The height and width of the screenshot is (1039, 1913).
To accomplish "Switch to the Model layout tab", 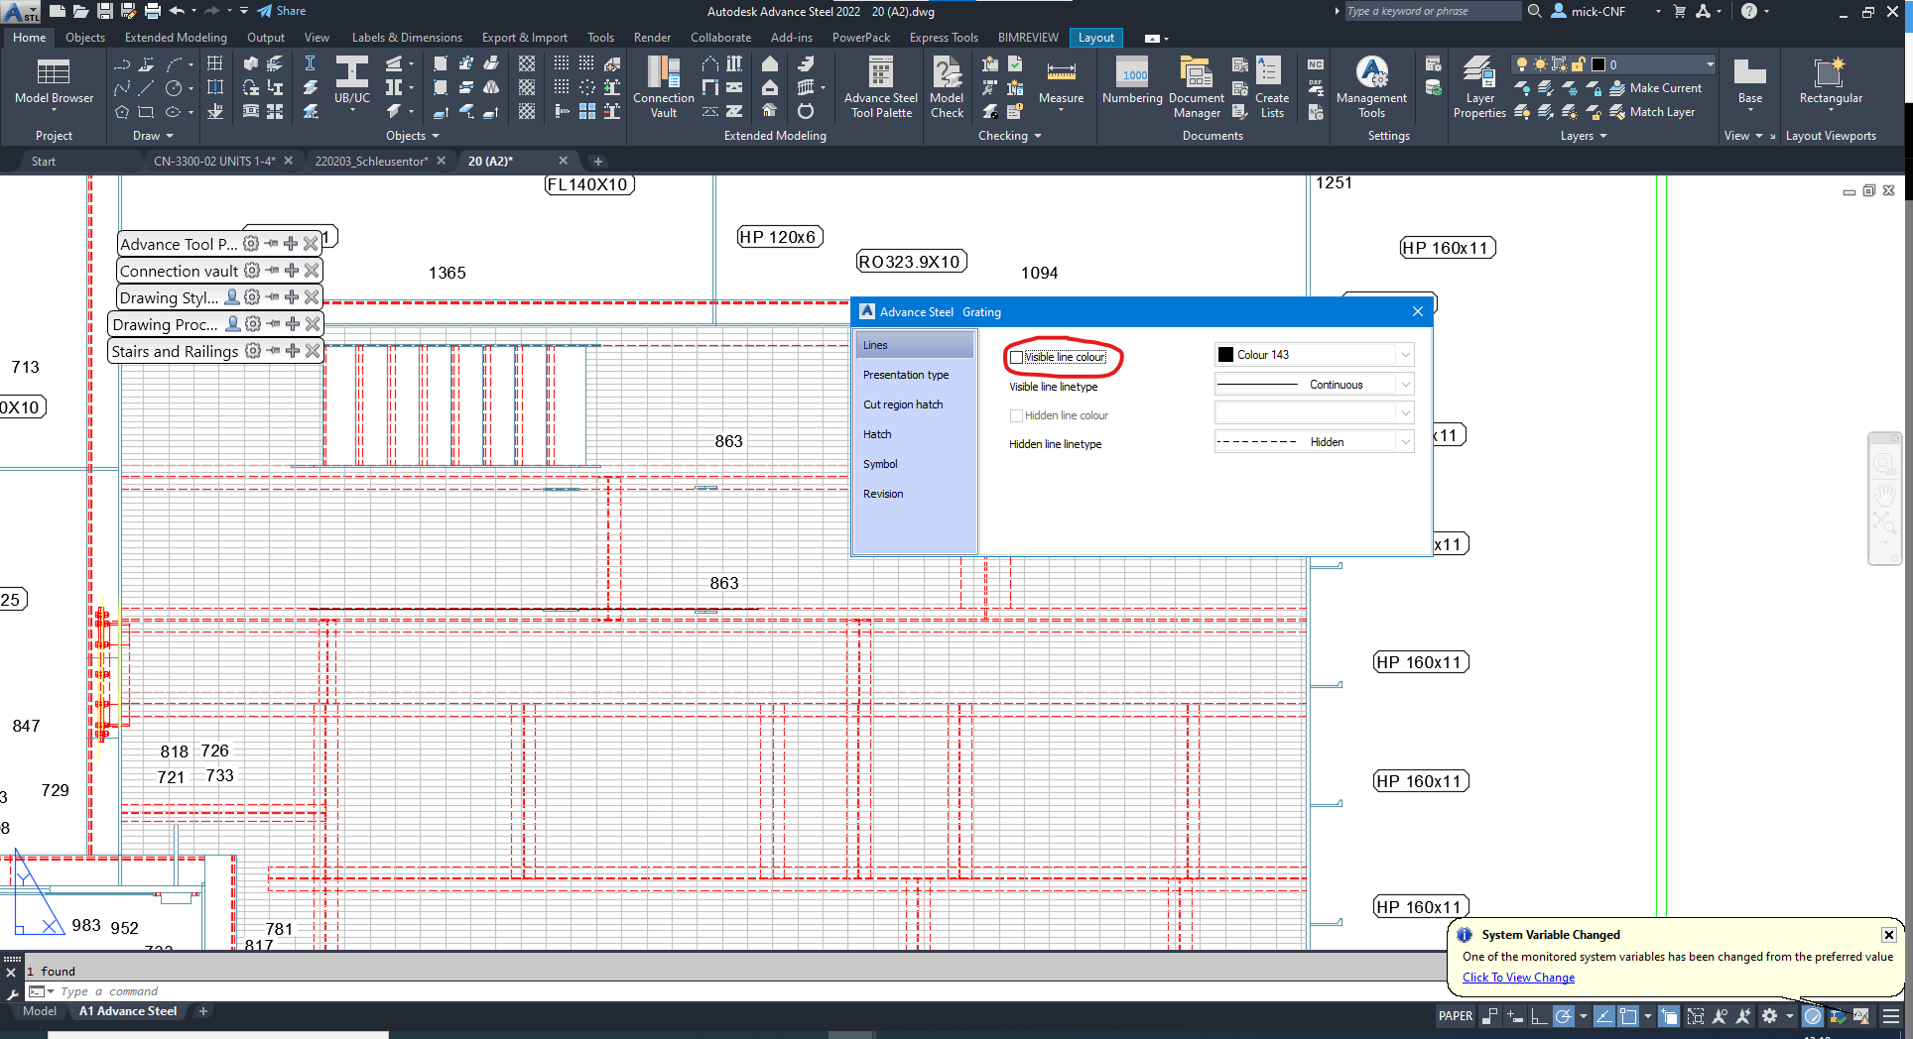I will [x=40, y=1011].
